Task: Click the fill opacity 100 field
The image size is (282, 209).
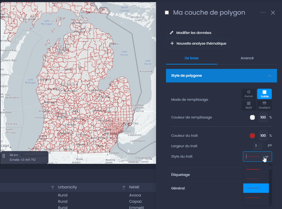Action: (263, 117)
